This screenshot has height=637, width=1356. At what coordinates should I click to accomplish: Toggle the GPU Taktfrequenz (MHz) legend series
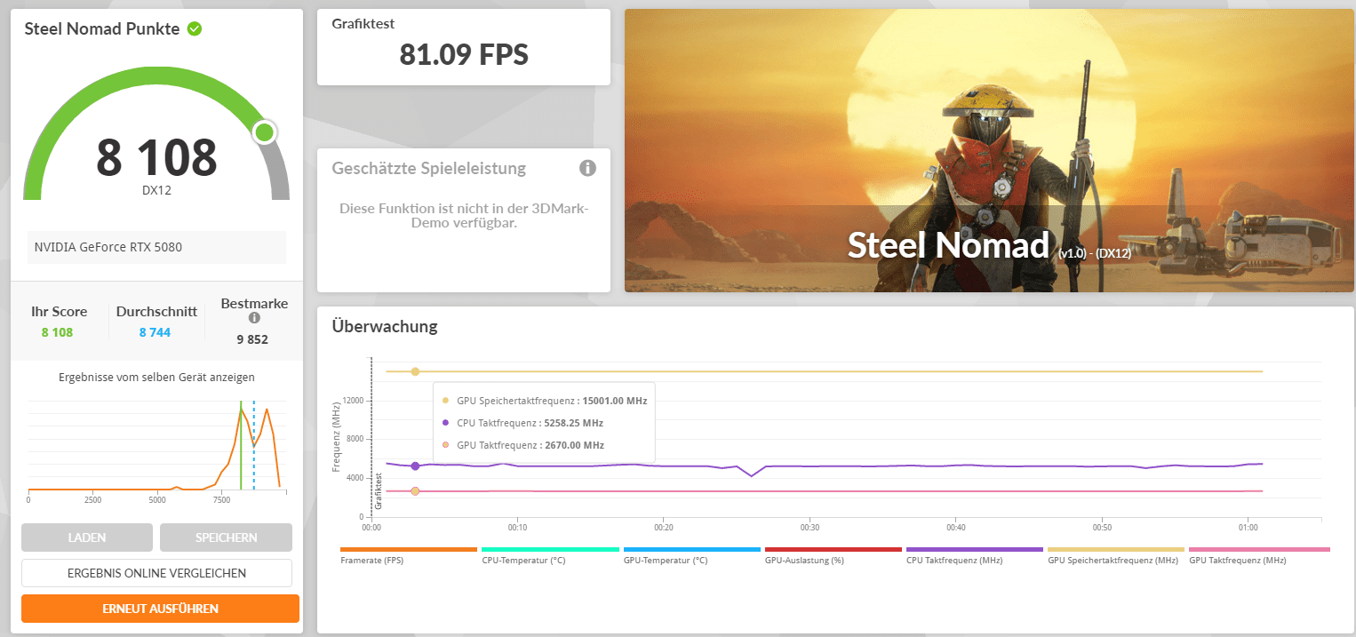(1257, 557)
